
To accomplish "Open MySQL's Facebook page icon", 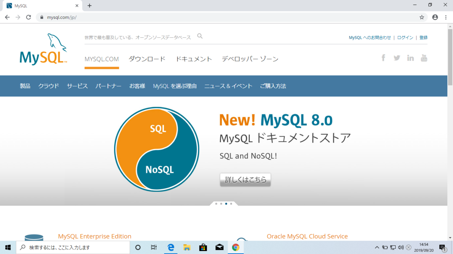I will coord(383,57).
